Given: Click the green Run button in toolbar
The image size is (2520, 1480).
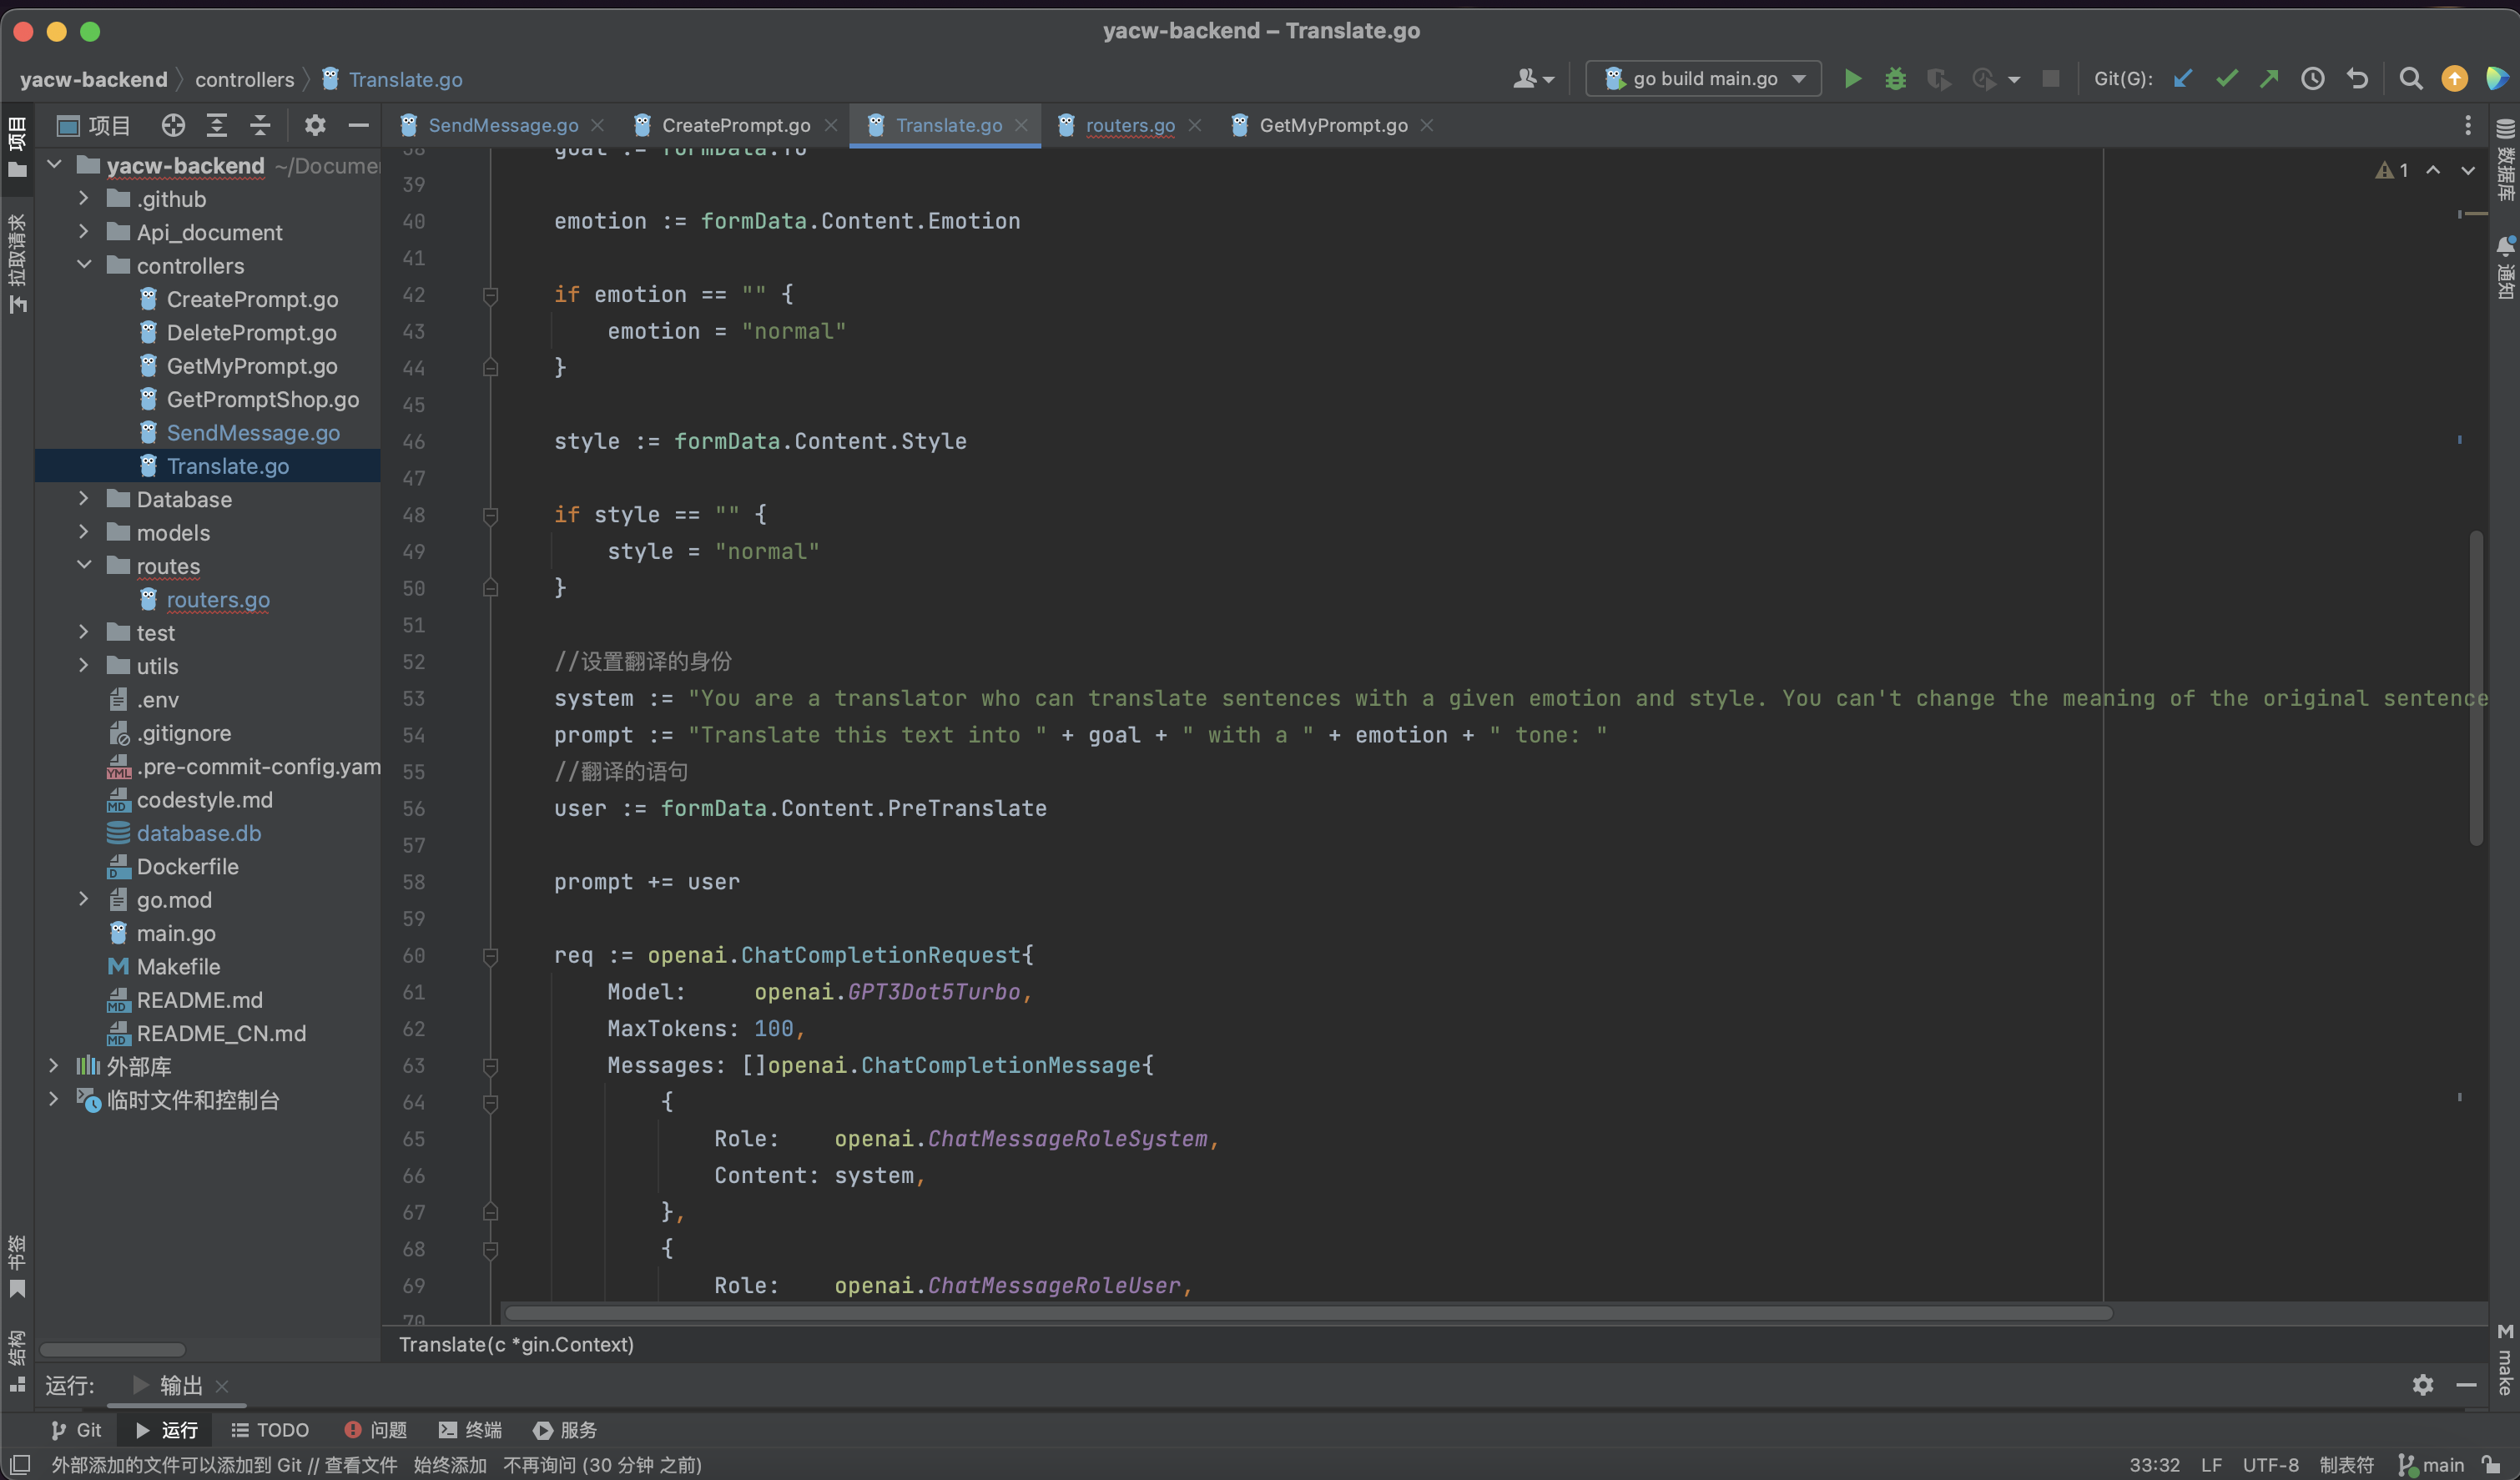Looking at the screenshot, I should (1852, 78).
